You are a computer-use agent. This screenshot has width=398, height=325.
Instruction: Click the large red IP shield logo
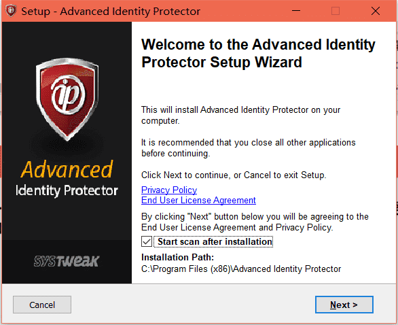coord(67,99)
